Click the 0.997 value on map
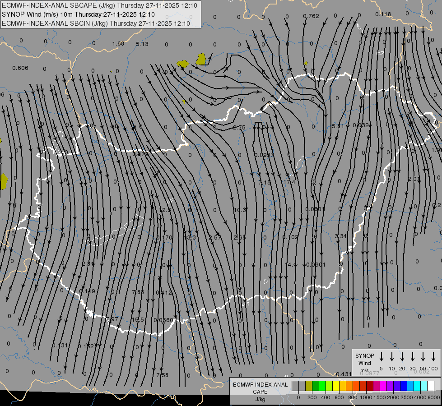This screenshot has width=442, height=406. click(x=264, y=155)
